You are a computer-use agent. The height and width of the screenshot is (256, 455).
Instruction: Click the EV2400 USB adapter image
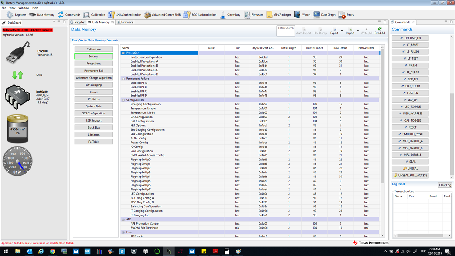(18, 53)
